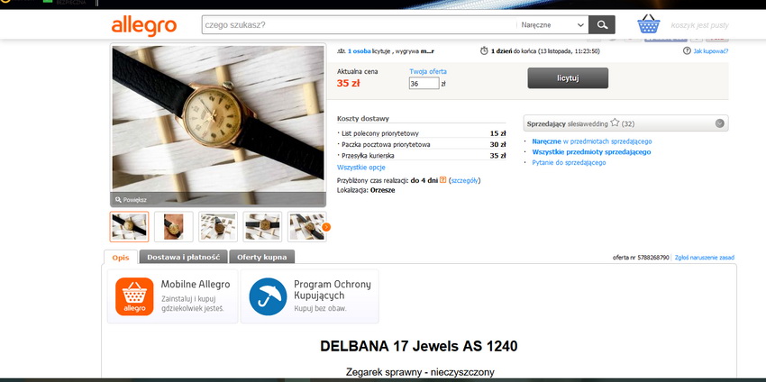Viewport: 766px width, 382px height.
Task: Click the star icon beside silesiawedding
Action: coord(615,123)
